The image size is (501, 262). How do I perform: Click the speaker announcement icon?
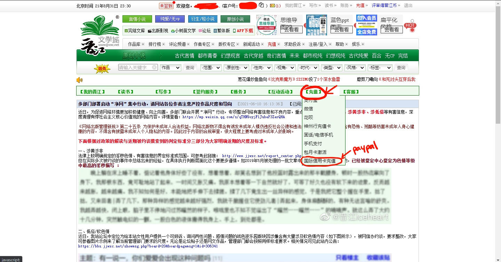click(80, 80)
